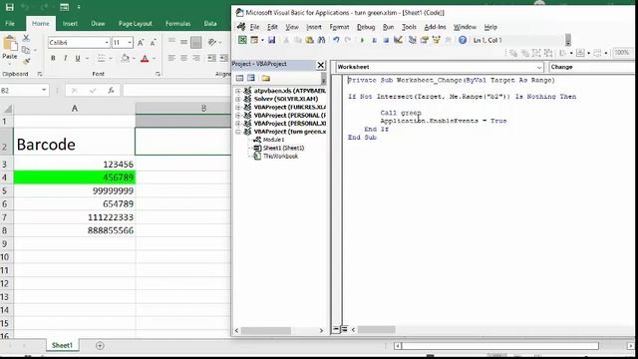Click the Format Painter brush in Excel ribbon

click(x=26, y=62)
